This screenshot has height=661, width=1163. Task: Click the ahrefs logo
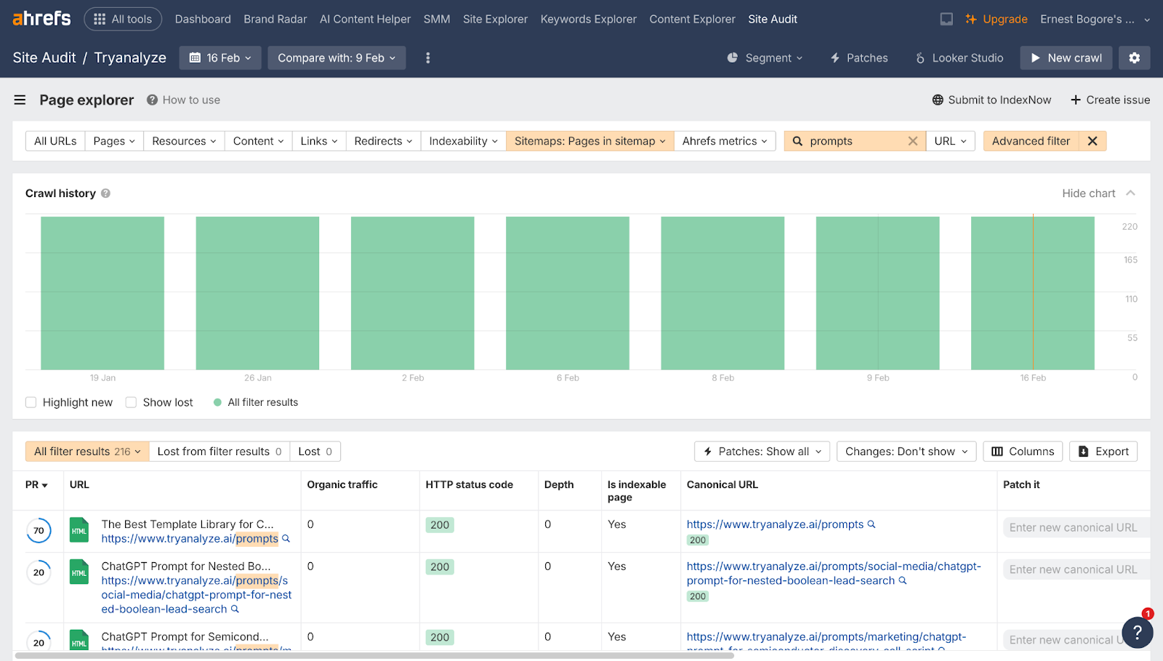click(x=40, y=18)
